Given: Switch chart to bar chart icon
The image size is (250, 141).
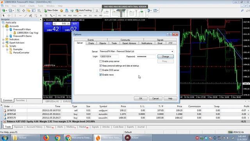Looking at the screenshot, I should (x=97, y=11).
